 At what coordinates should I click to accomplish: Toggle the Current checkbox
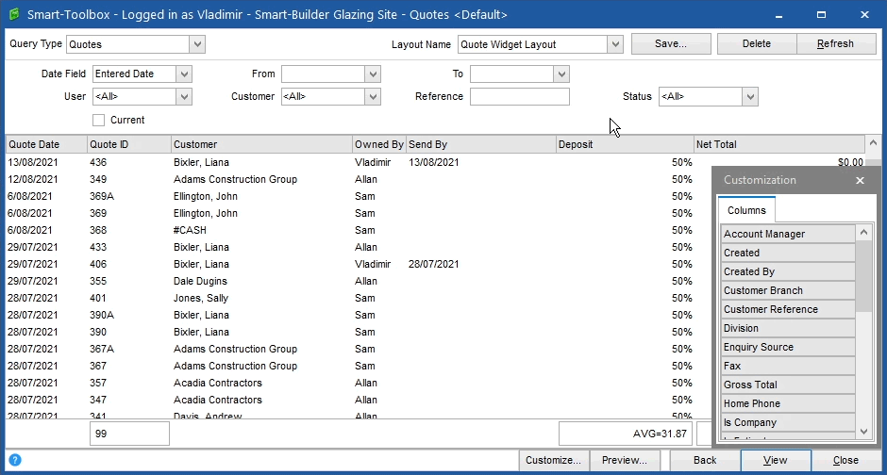pyautogui.click(x=99, y=120)
